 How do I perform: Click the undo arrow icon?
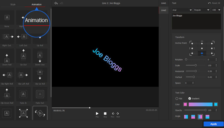[x=56, y=3]
